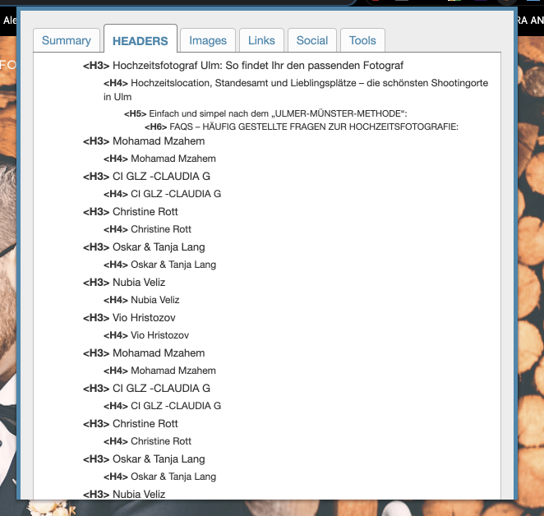Click the H4 'Vio Hristozov' entry
The height and width of the screenshot is (516, 544).
pos(146,335)
